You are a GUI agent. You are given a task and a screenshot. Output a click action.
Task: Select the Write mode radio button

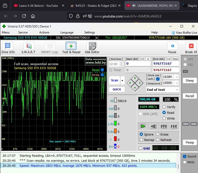tap(164, 118)
